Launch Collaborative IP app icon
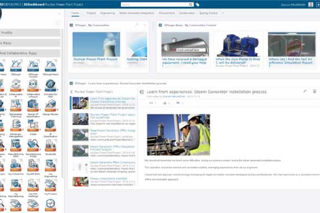Image resolution: width=320 pixels, height=213 pixels. point(16,86)
